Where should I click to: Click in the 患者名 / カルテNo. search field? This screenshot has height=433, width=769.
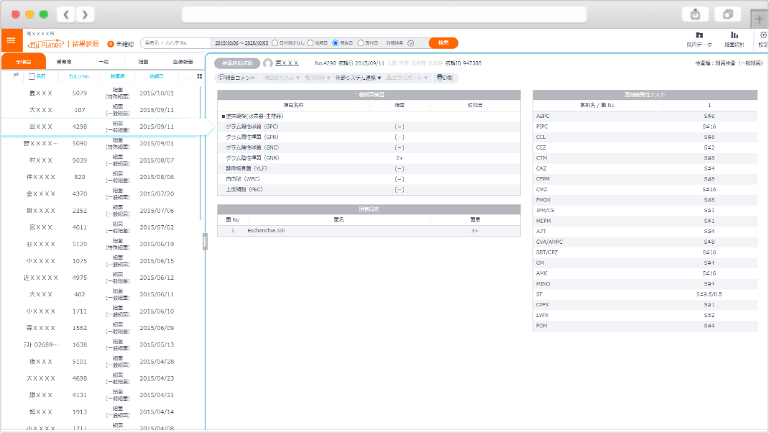[176, 43]
